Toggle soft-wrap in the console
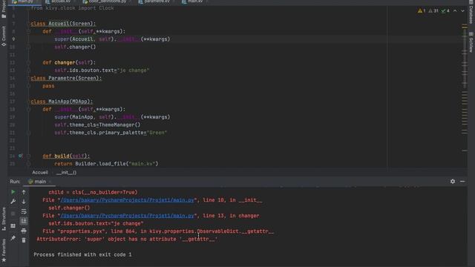The width and height of the screenshot is (475, 267). pyautogui.click(x=24, y=211)
